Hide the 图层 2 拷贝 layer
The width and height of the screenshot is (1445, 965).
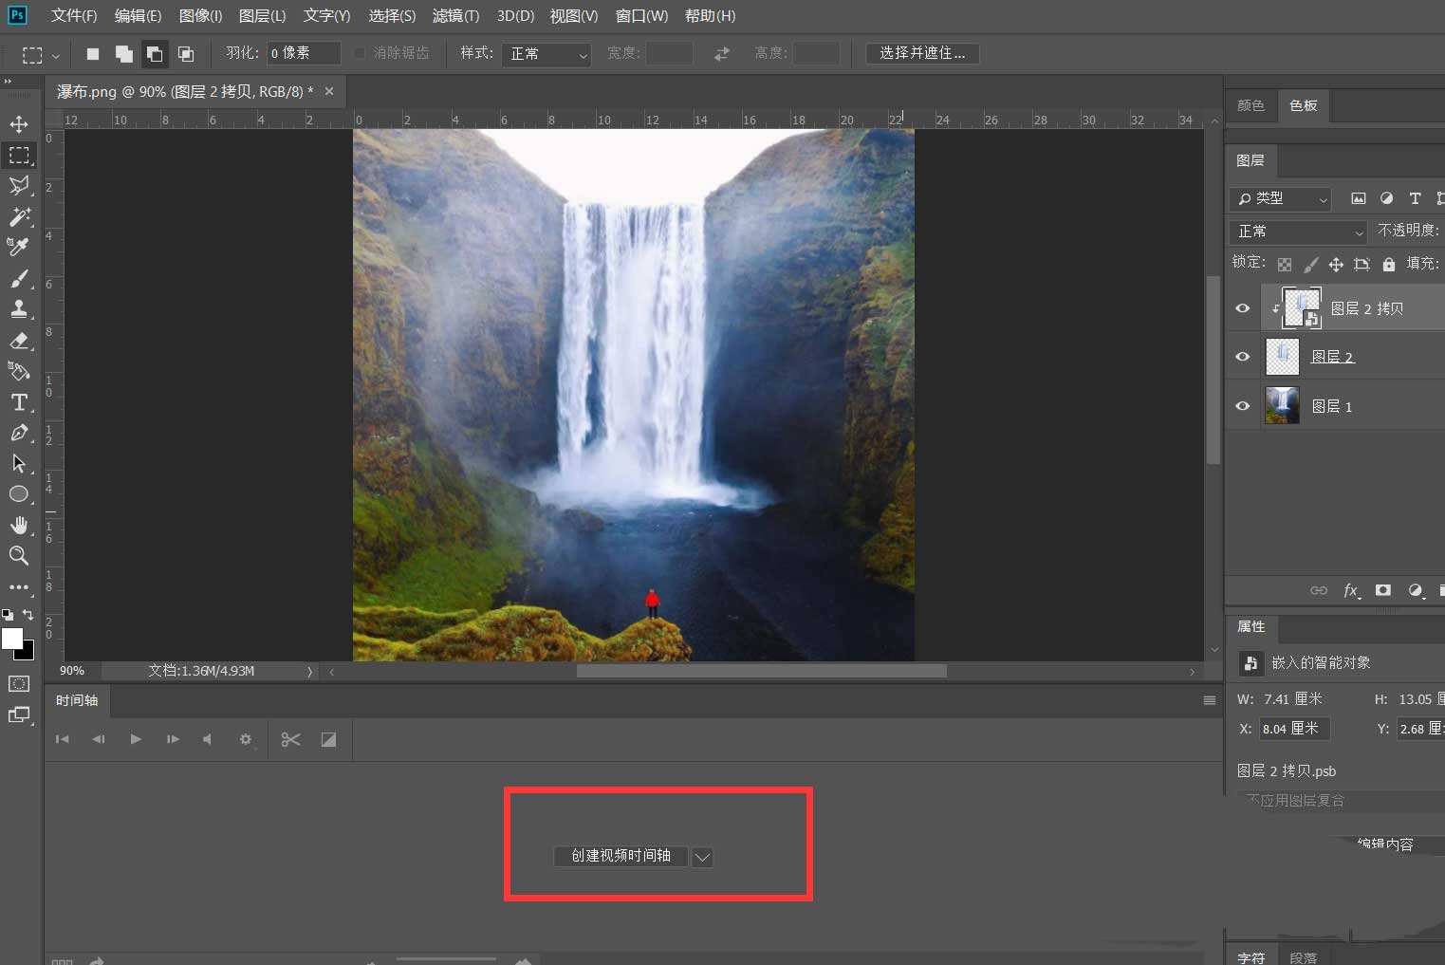pyautogui.click(x=1242, y=308)
